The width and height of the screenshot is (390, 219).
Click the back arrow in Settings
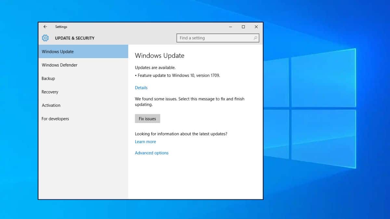[45, 27]
